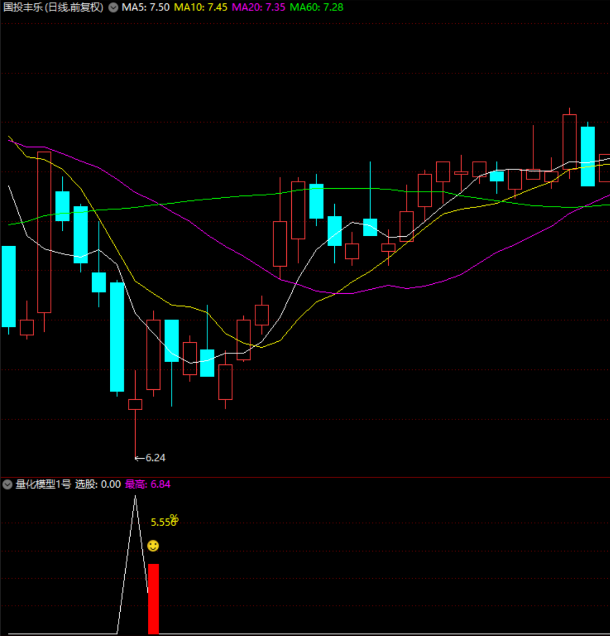
Task: Click the yellow smiley face signal icon
Action: coord(153,546)
